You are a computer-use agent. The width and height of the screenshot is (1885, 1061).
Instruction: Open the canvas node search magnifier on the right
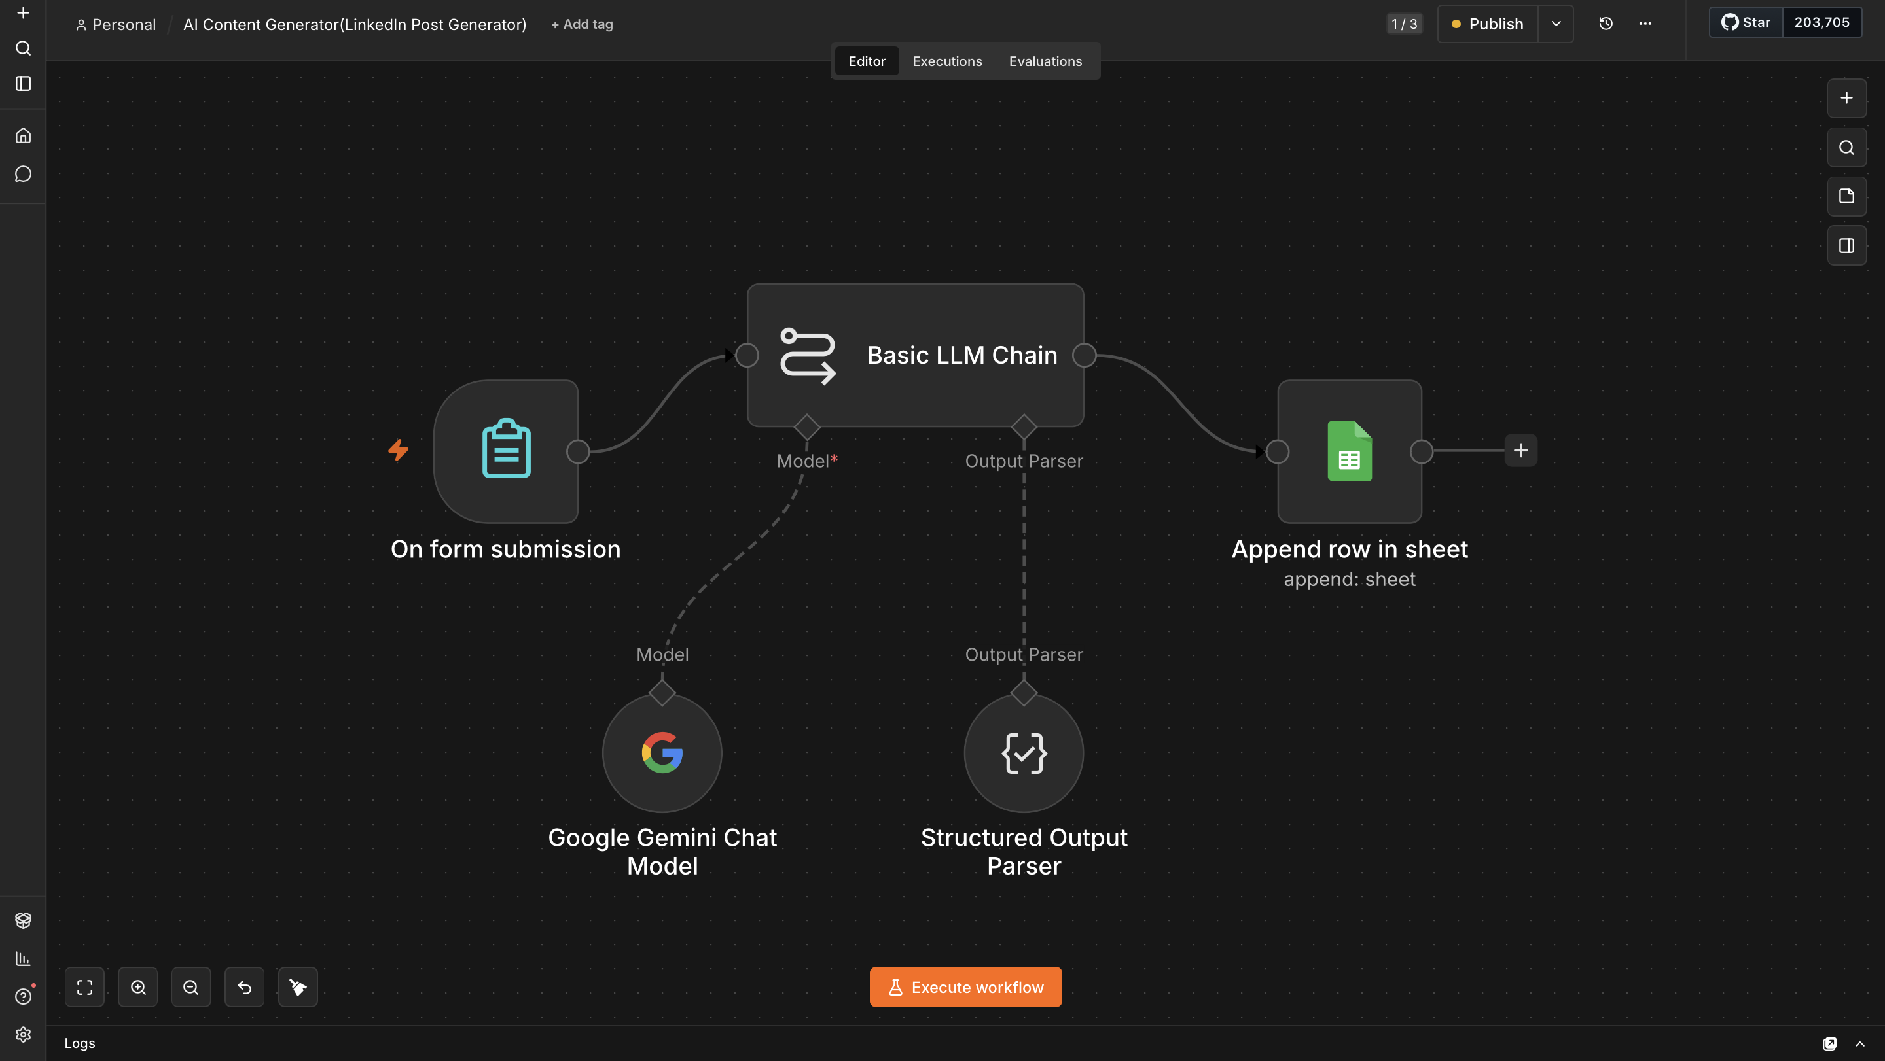click(x=1846, y=147)
